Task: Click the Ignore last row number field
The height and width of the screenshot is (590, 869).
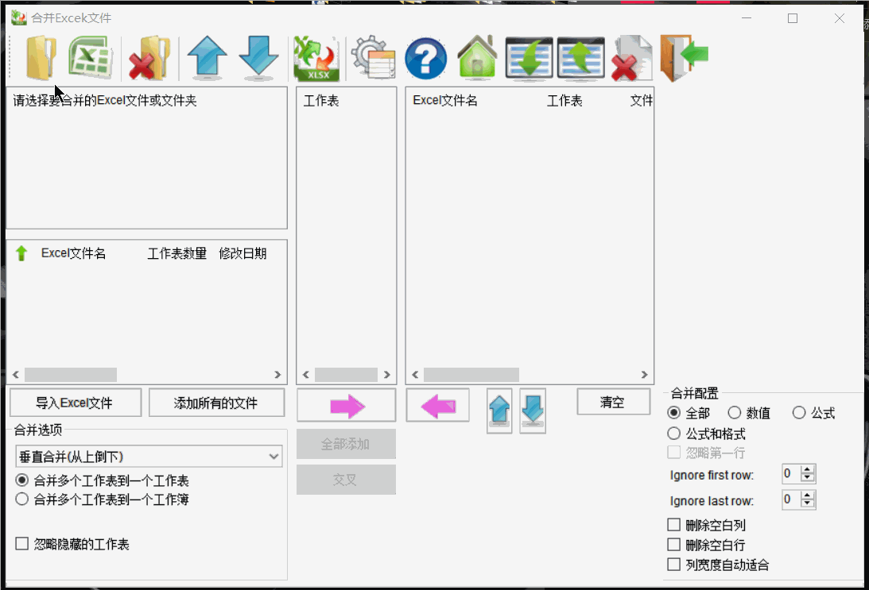Action: [x=791, y=499]
